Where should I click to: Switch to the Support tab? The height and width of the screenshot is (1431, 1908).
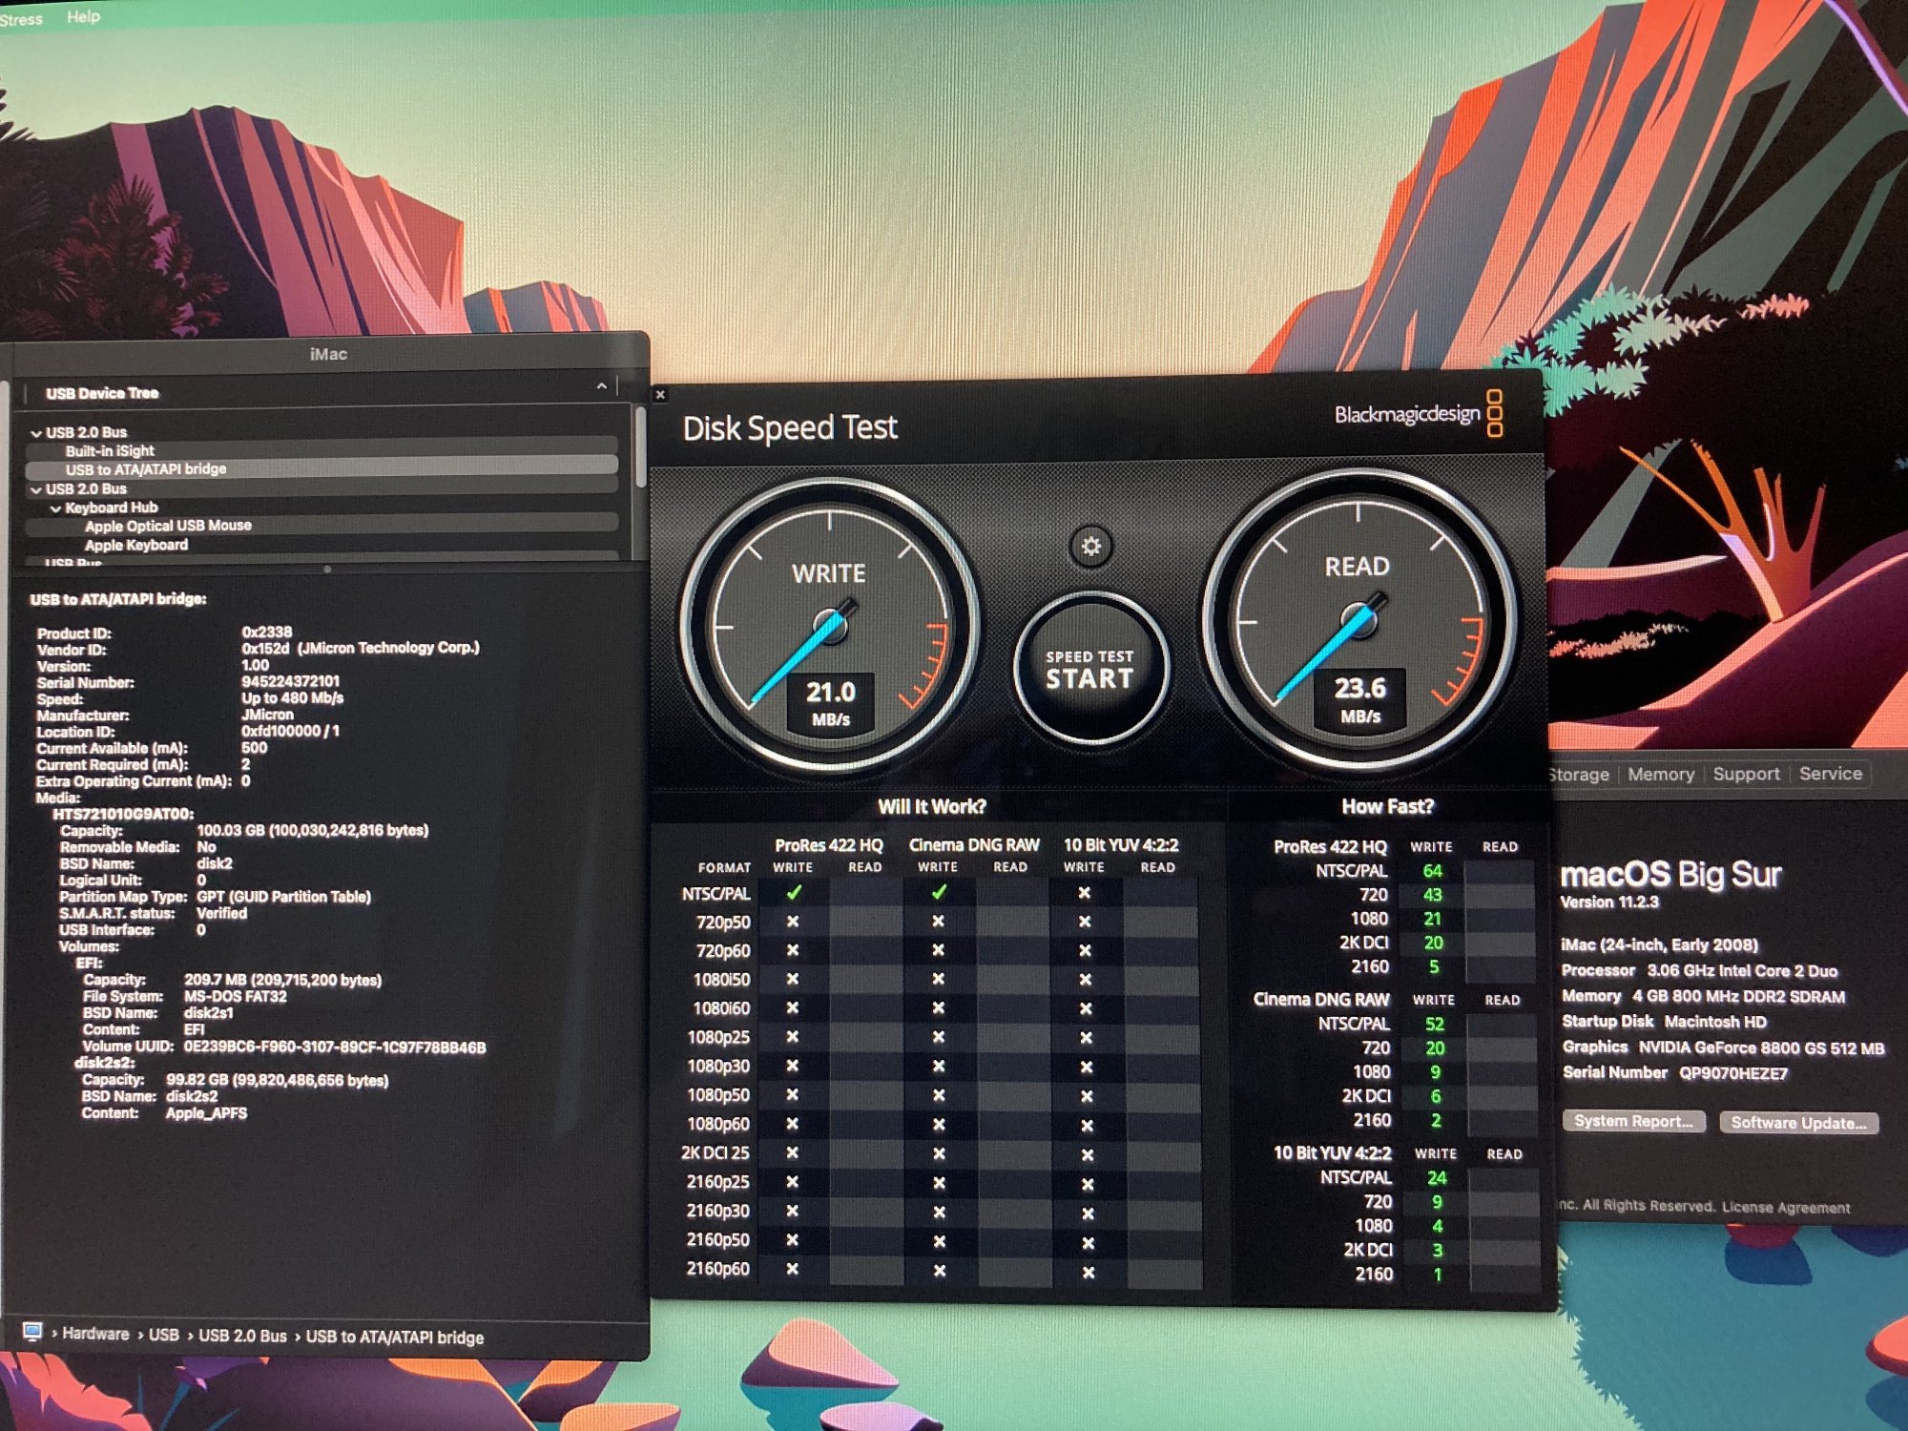1746,774
